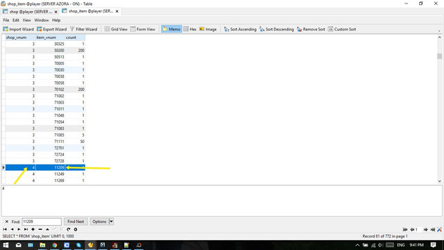This screenshot has width=444, height=250.
Task: Open the limit record settings icon
Action: [439, 230]
